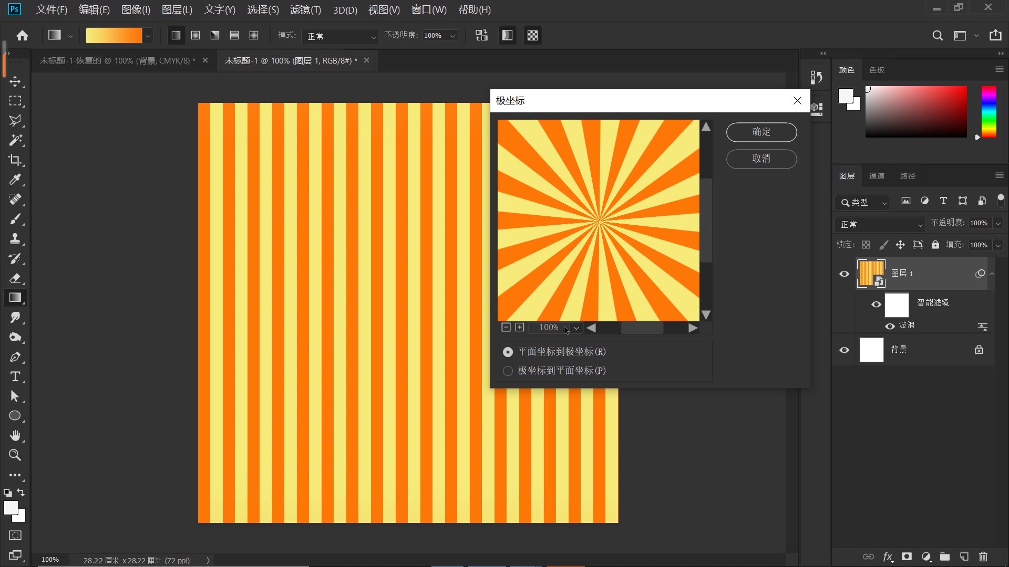Click 取消 to dismiss dialog

coord(761,158)
